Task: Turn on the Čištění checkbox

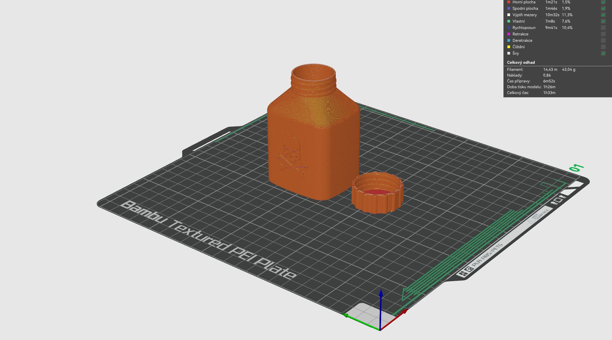Action: pyautogui.click(x=603, y=47)
